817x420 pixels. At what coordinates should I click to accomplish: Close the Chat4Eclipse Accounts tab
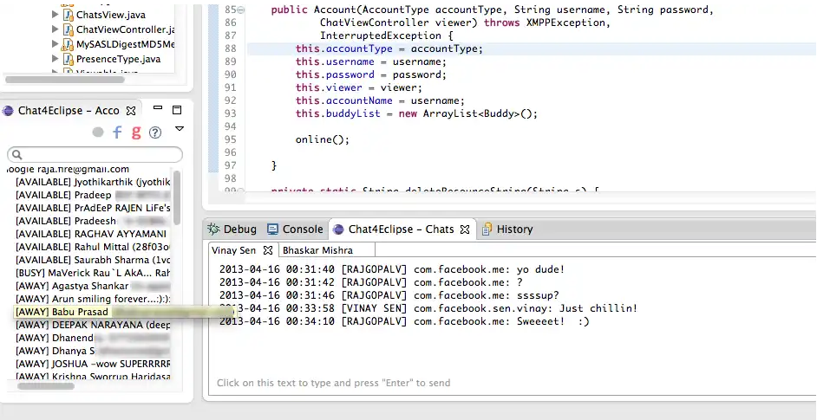tap(131, 111)
